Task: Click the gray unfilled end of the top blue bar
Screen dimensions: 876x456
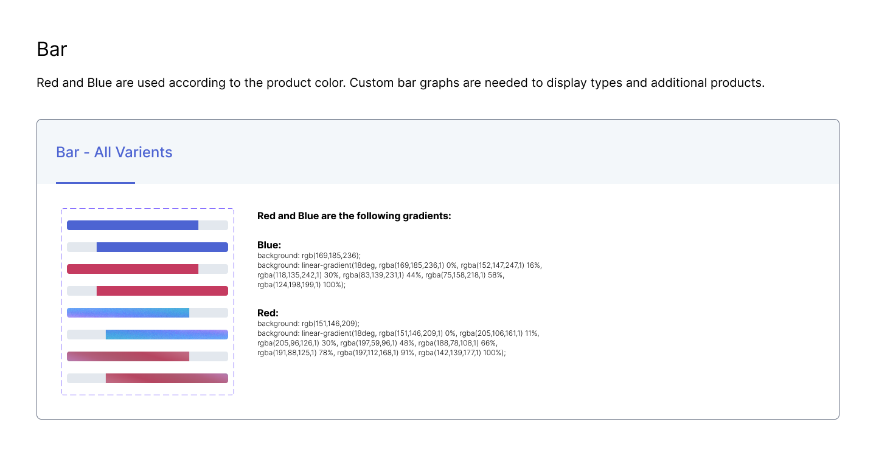Action: click(x=213, y=225)
